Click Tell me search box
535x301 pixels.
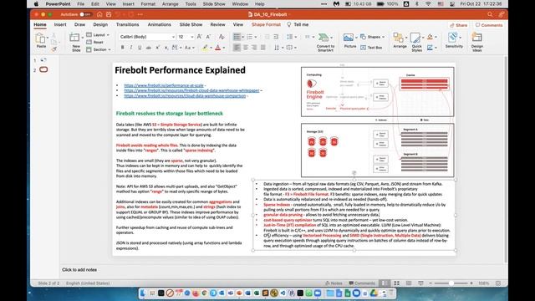pyautogui.click(x=298, y=24)
